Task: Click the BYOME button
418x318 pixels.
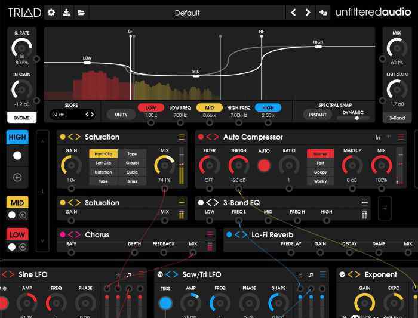Action: [22, 118]
